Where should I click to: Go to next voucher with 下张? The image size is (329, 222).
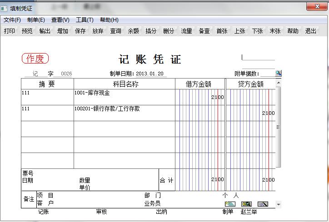click(258, 31)
